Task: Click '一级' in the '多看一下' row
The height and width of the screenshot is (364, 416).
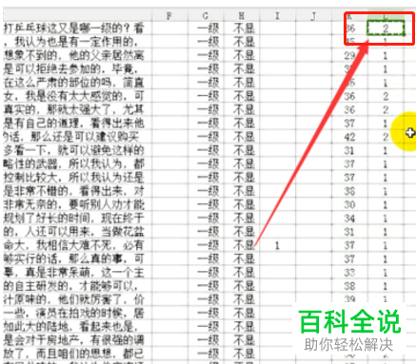Action: [208, 150]
